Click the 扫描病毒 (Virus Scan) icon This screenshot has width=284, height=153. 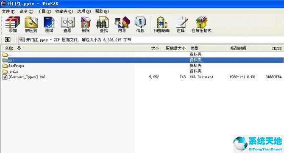click(161, 25)
